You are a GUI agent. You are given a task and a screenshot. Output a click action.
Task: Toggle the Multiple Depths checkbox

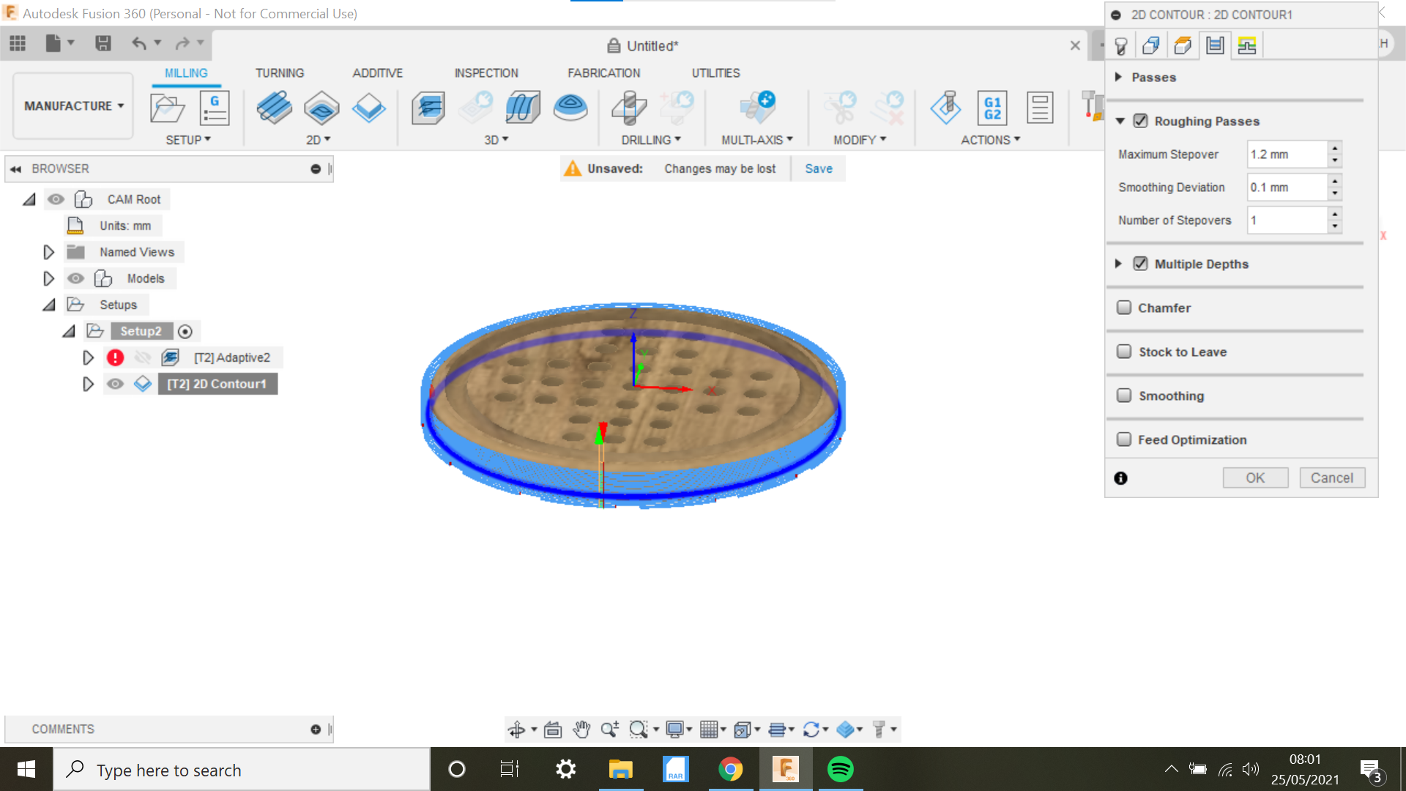(x=1142, y=264)
